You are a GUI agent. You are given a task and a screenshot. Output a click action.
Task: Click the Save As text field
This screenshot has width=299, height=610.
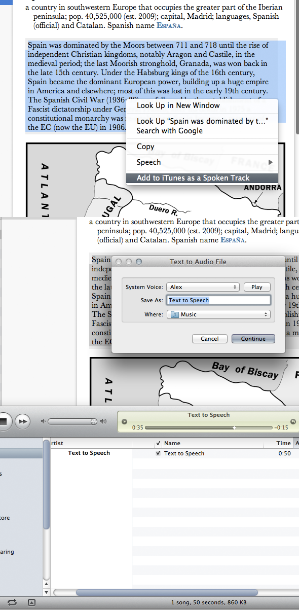point(218,300)
